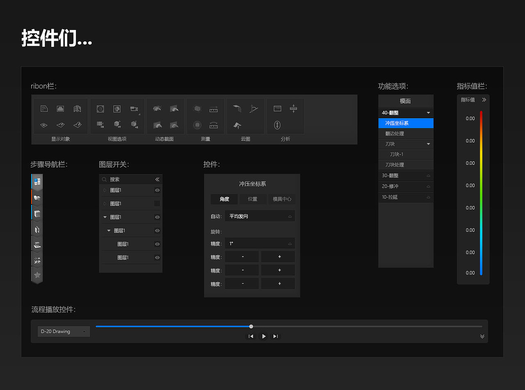The image size is (525, 390).
Task: Expand the first collapsed 图层1 layer arrow
Action: pyautogui.click(x=105, y=190)
